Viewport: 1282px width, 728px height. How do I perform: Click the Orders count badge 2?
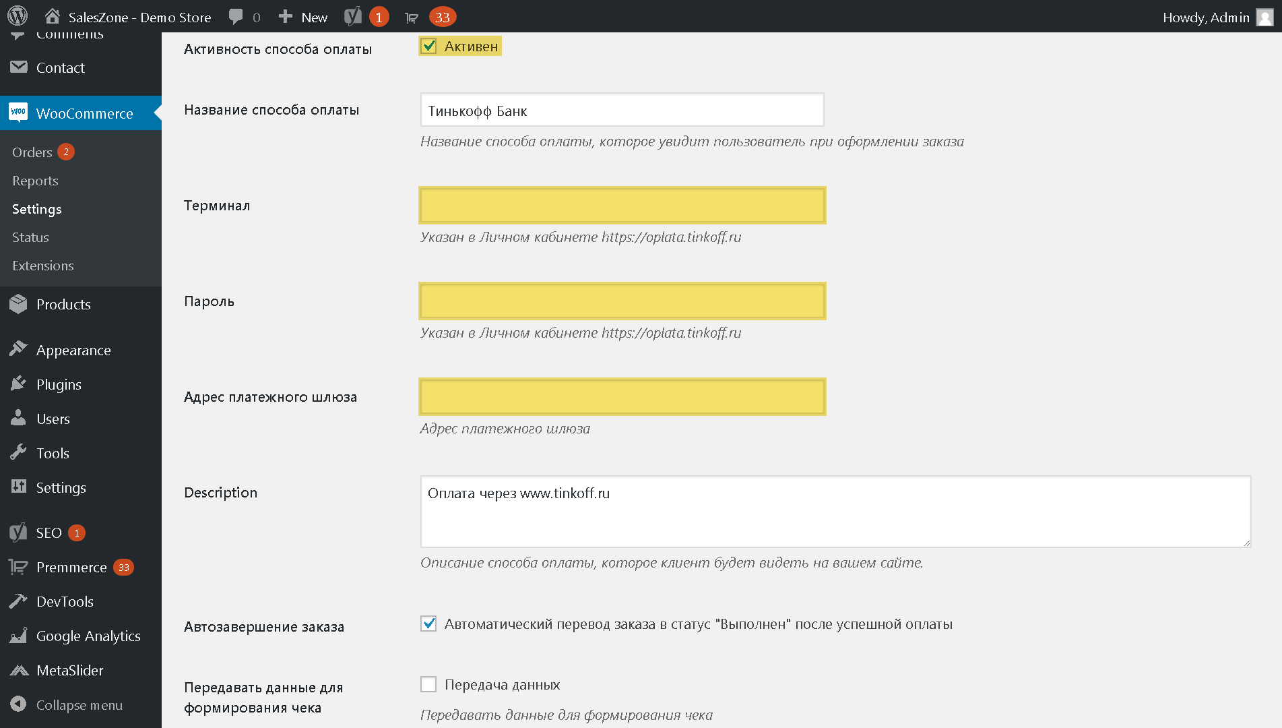[x=66, y=152]
